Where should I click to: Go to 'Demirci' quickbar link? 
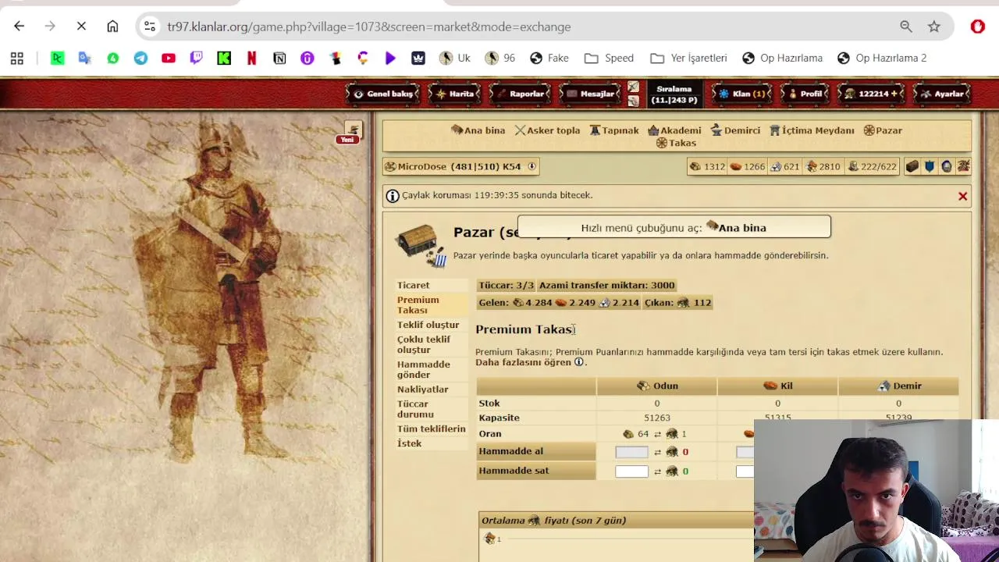(x=735, y=130)
